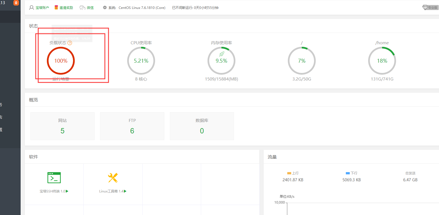Image resolution: width=439 pixels, height=215 pixels.
Task: Select the 概览 section heading
Action: click(x=33, y=100)
